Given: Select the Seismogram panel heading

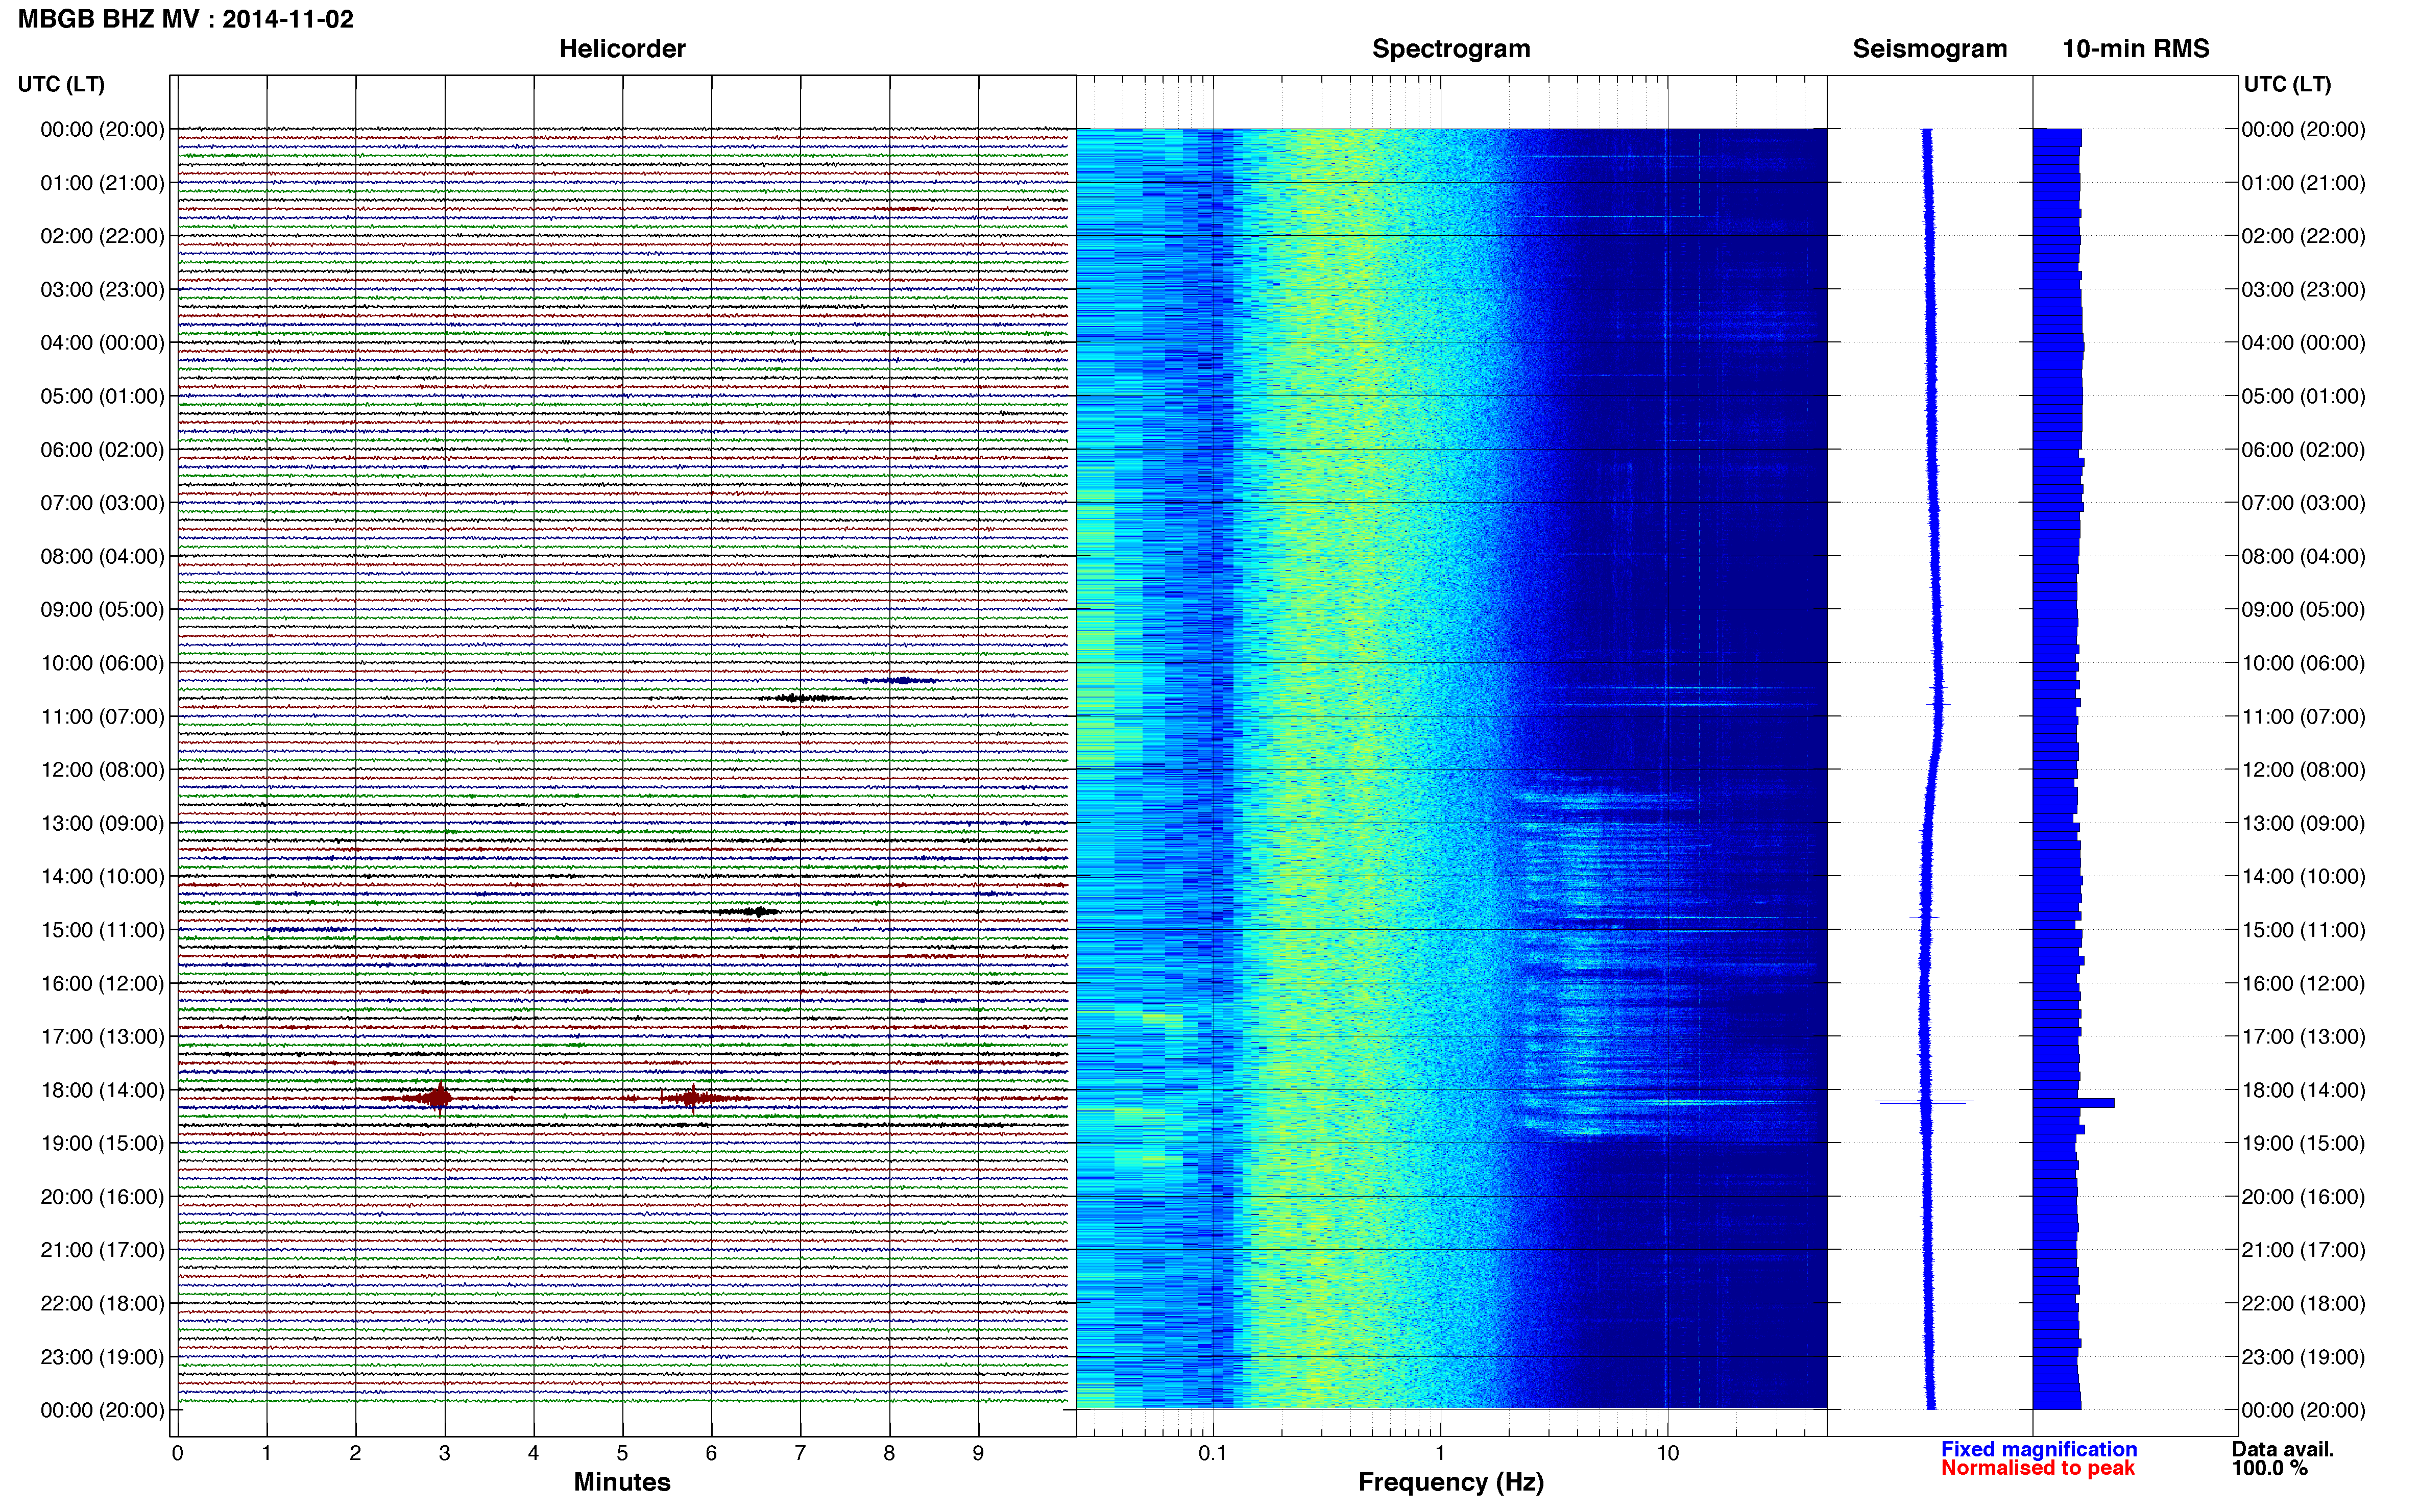Looking at the screenshot, I should [x=1930, y=49].
